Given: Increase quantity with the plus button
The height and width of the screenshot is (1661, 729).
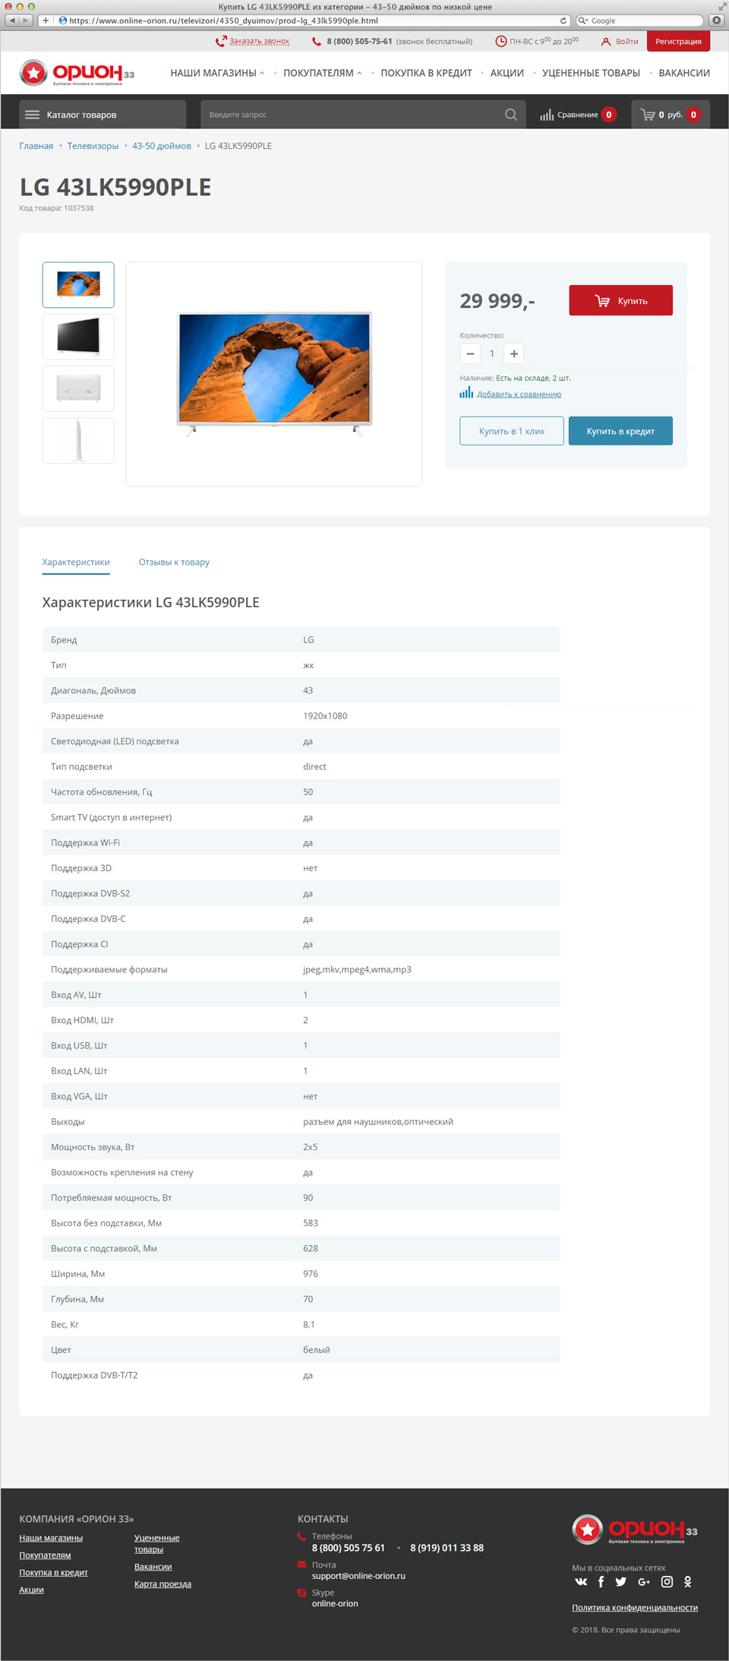Looking at the screenshot, I should (514, 353).
